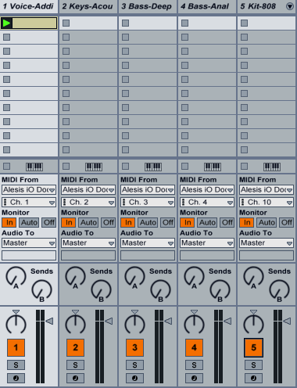Launch the playing clip in 1 Voice-Addi

[x=6, y=23]
